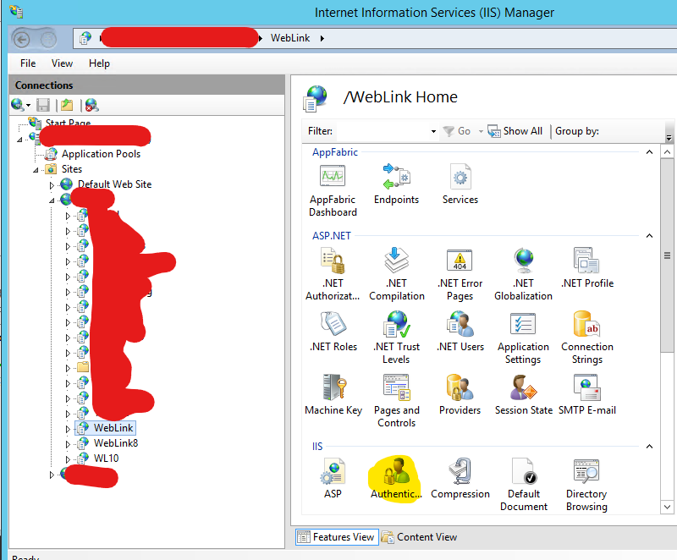677x560 pixels.
Task: Collapse the ASP.NET group
Action: (649, 235)
